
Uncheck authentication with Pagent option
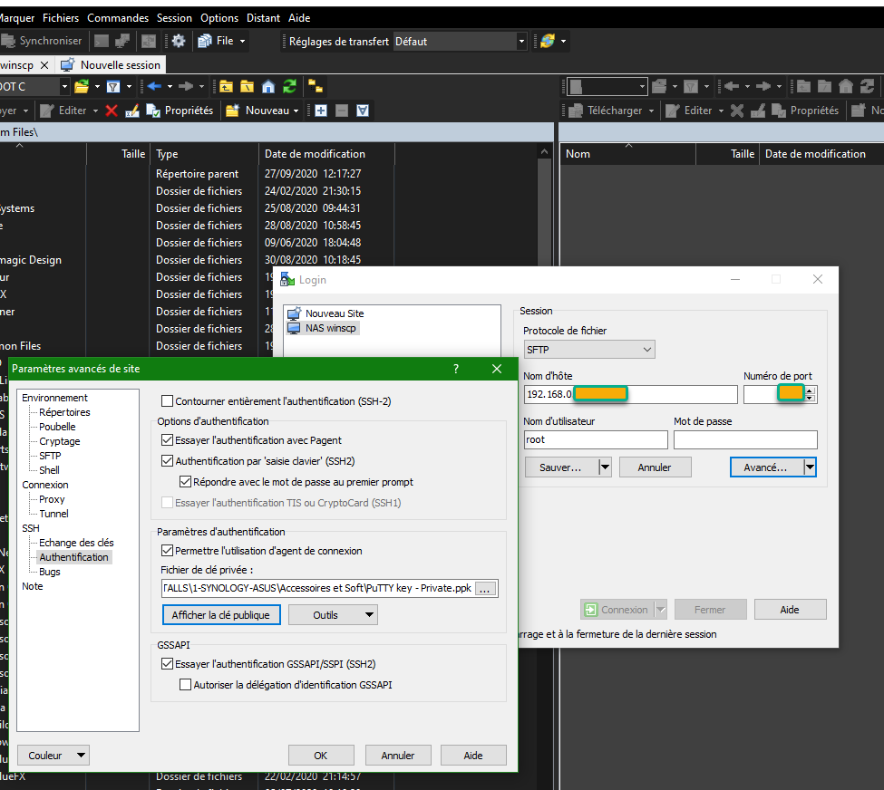(x=167, y=440)
